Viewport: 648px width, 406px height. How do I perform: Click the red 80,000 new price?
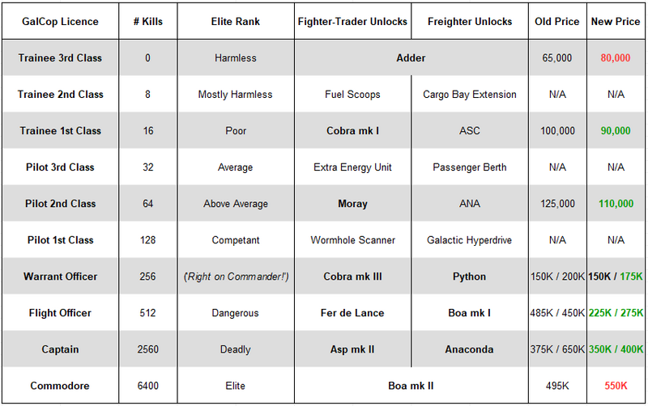[x=616, y=58]
